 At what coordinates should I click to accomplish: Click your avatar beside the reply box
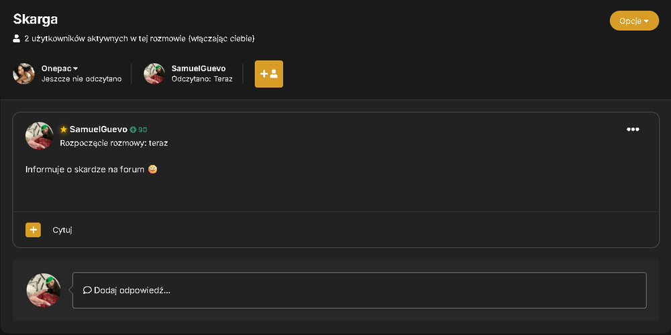44,290
